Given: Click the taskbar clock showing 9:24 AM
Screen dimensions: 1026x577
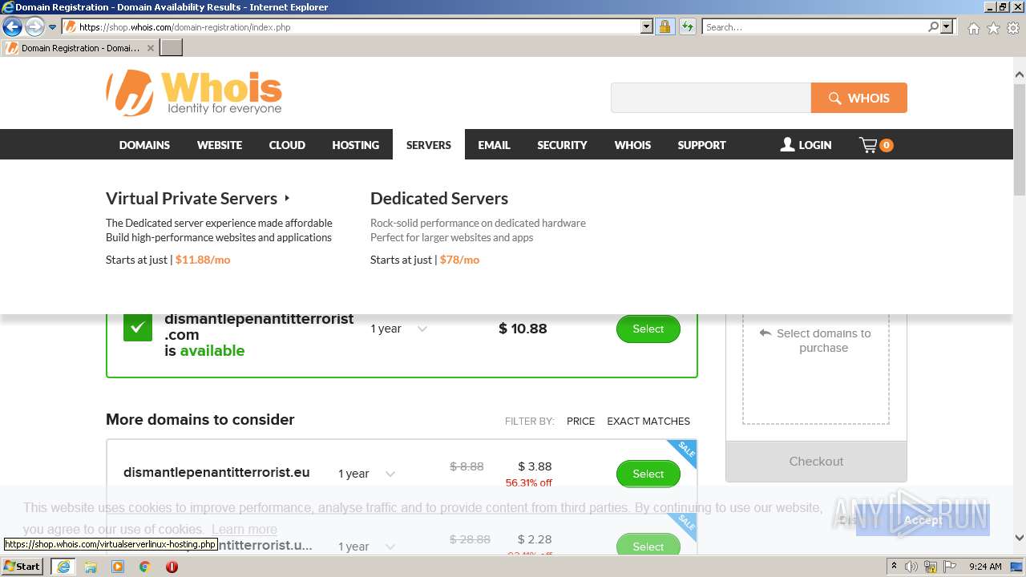Looking at the screenshot, I should (x=985, y=567).
